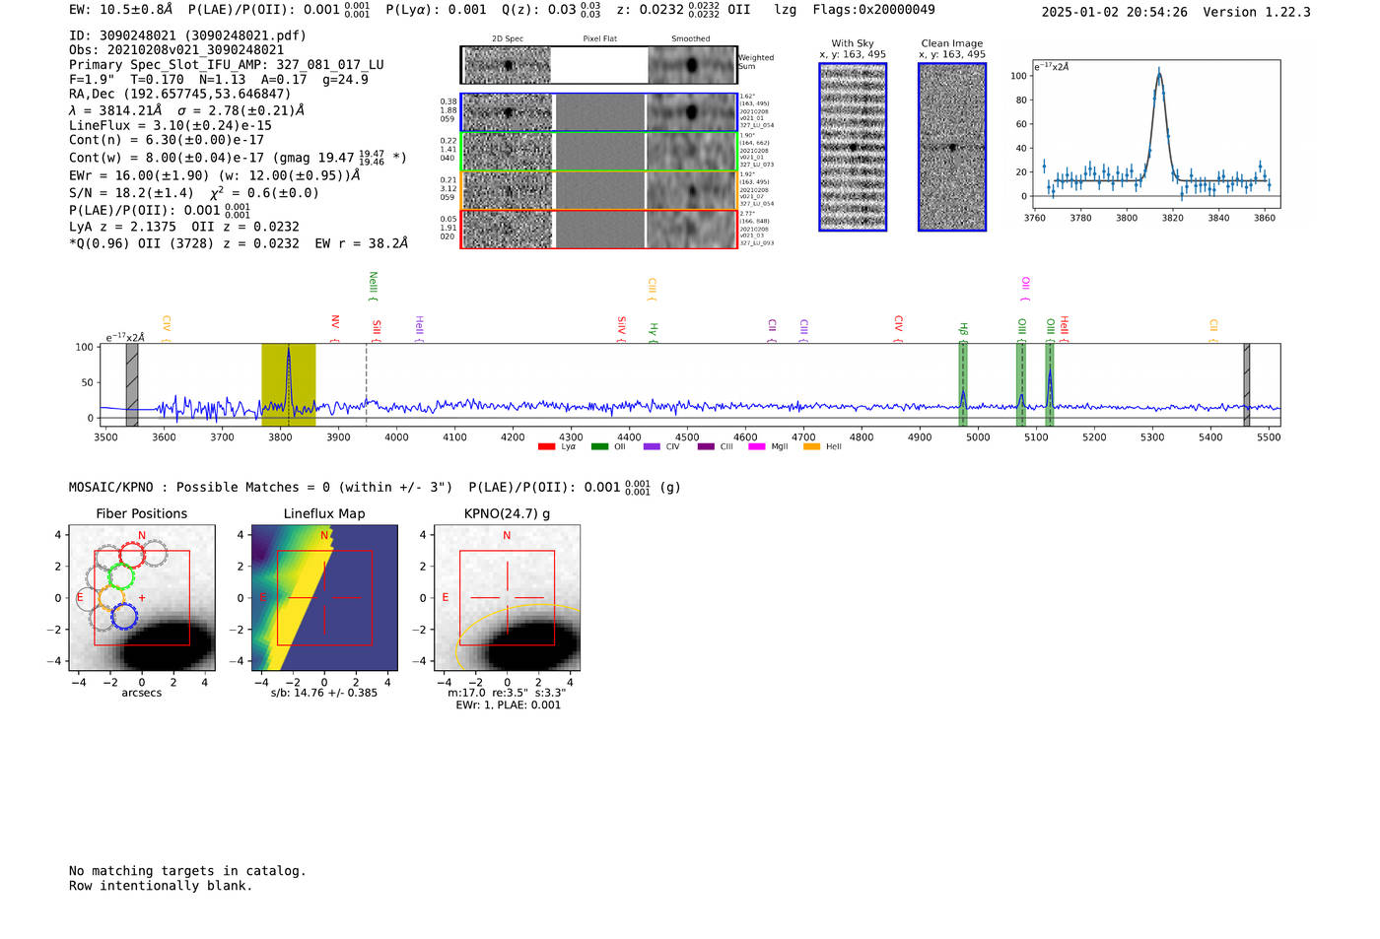
Task: Open the Weighted Sum Smoothed cutout
Action: [x=692, y=65]
